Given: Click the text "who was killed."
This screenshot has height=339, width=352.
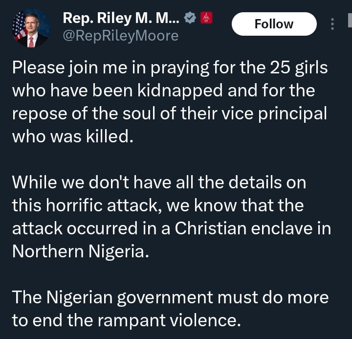Looking at the screenshot, I should coord(72,136).
